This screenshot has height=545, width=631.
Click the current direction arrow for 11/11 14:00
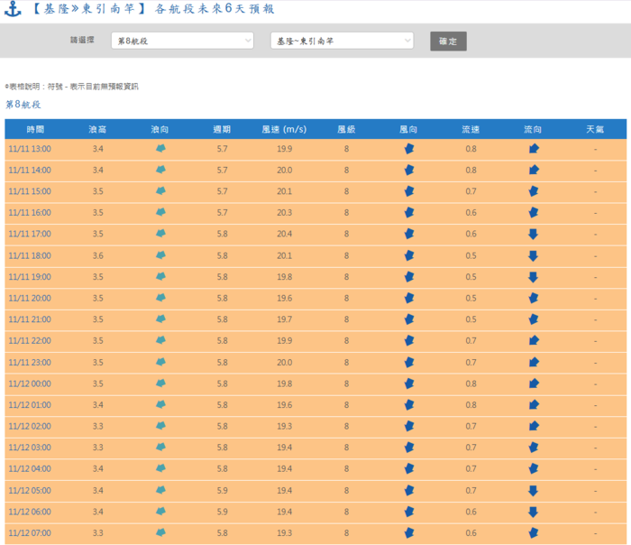point(533,170)
